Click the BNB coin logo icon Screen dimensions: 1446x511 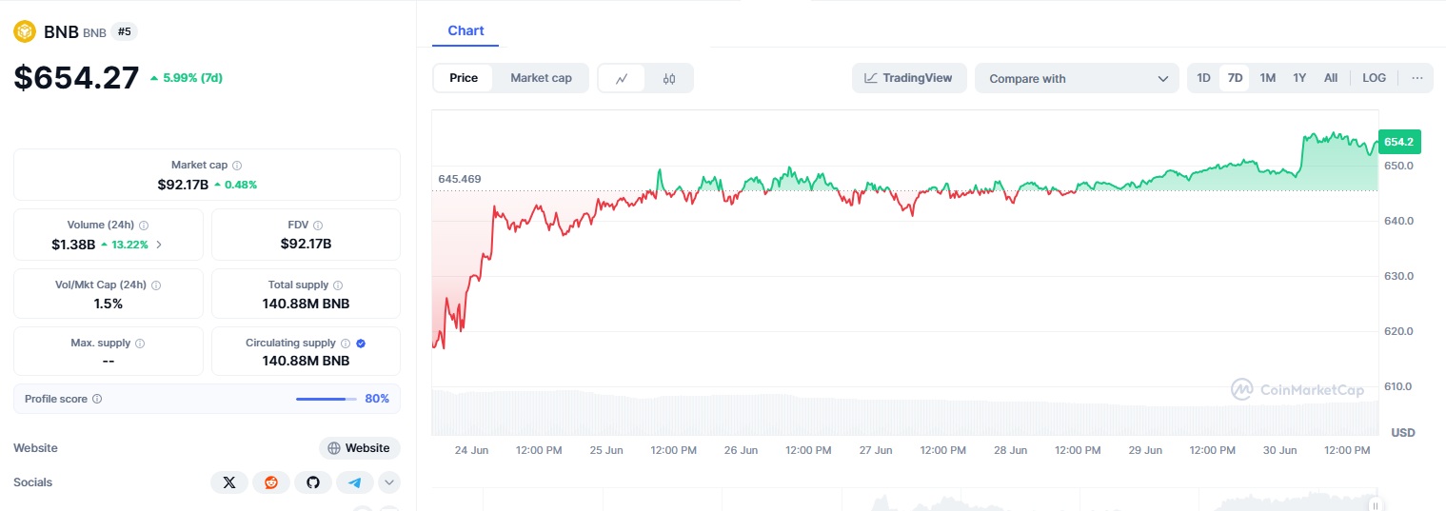click(25, 31)
